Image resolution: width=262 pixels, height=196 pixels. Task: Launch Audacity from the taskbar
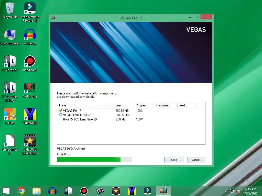52,191
